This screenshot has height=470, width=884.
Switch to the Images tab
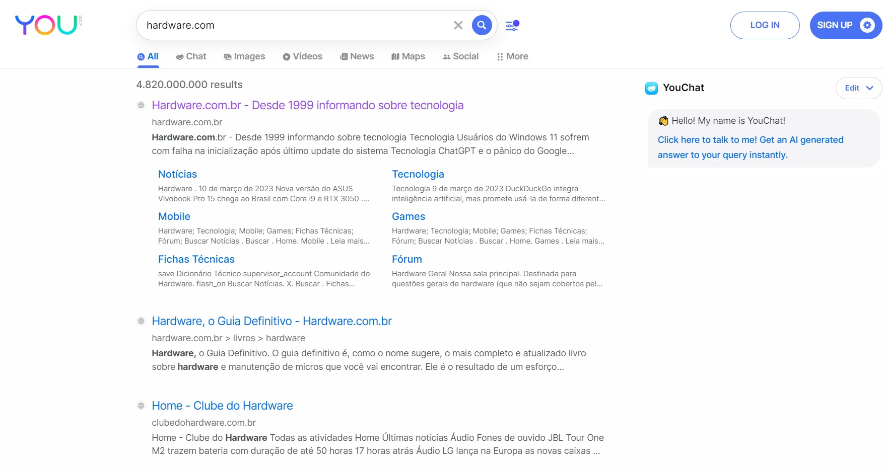click(x=244, y=56)
